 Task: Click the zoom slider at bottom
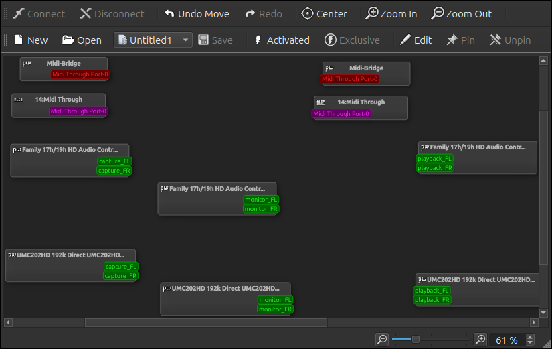416,340
